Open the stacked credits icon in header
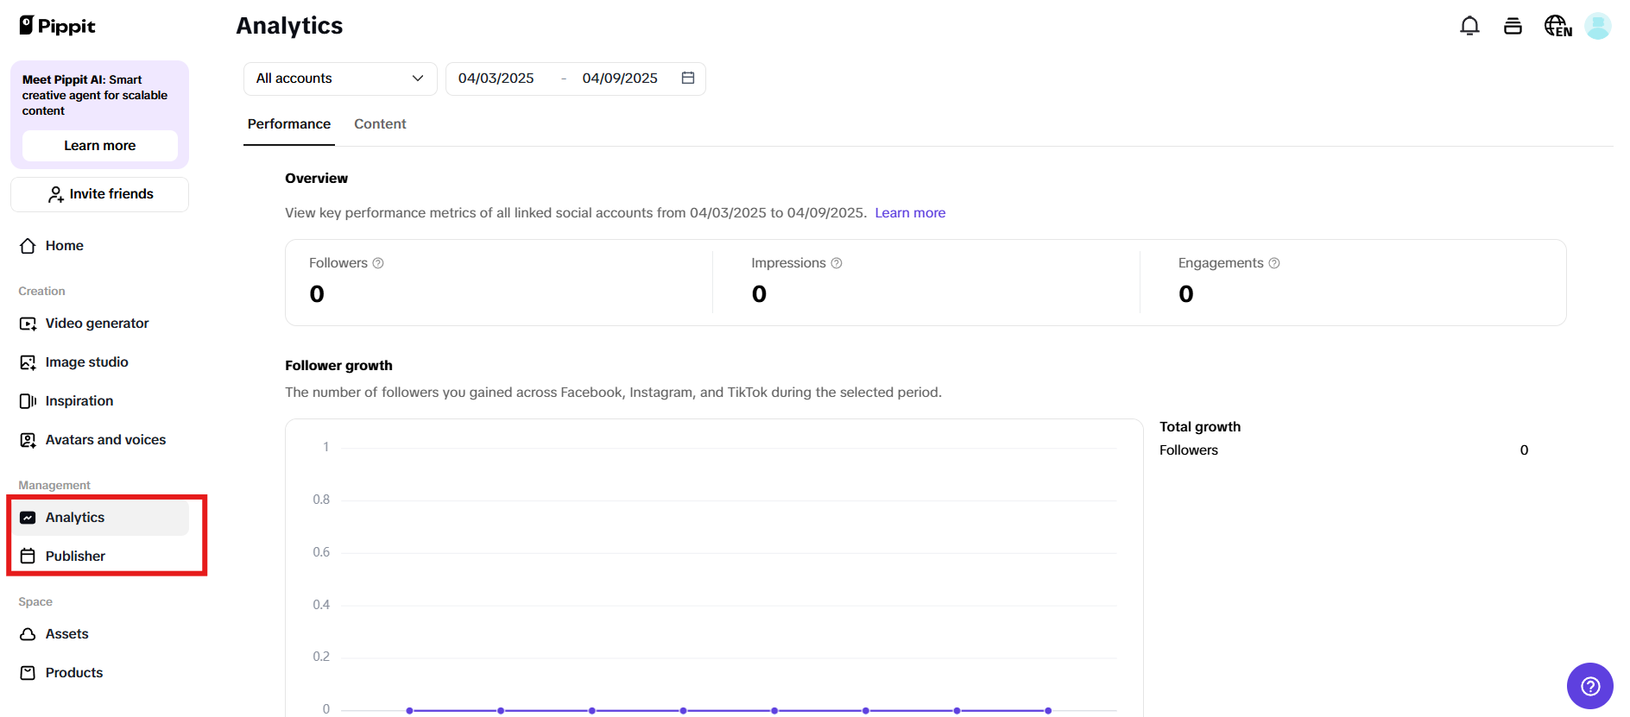 tap(1513, 26)
